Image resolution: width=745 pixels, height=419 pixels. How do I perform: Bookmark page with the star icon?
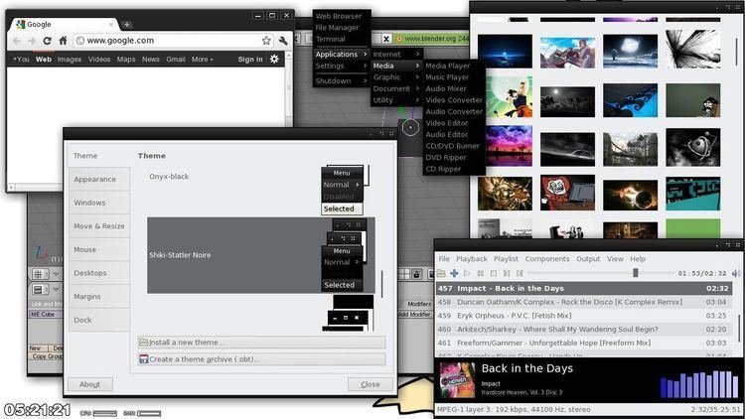point(266,41)
